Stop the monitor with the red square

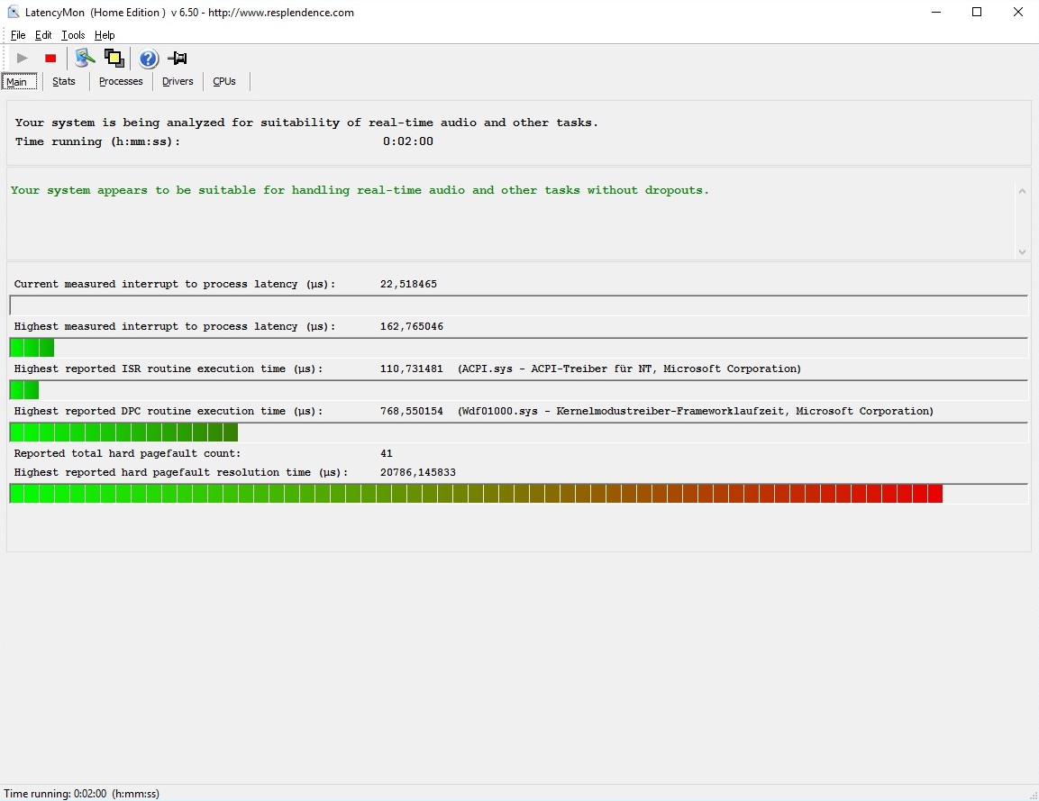point(50,59)
